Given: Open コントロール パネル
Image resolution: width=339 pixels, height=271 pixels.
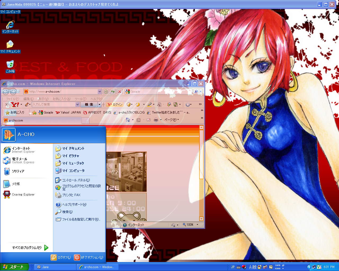Looking at the screenshot, I should [x=73, y=180].
